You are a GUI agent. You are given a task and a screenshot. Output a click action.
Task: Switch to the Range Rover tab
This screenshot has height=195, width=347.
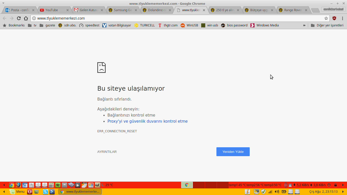293,10
